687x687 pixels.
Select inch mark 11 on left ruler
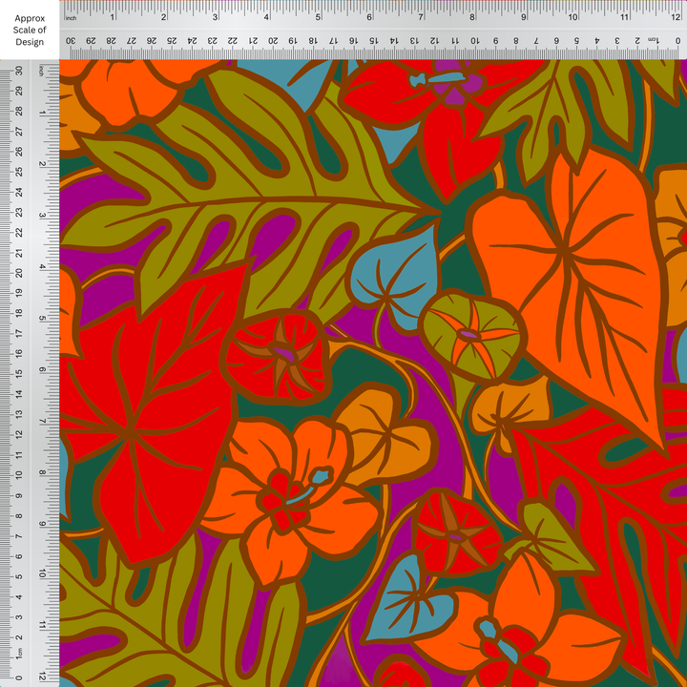[x=42, y=625]
